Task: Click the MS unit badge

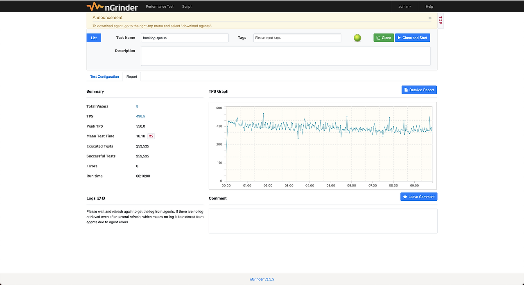Action: click(151, 136)
